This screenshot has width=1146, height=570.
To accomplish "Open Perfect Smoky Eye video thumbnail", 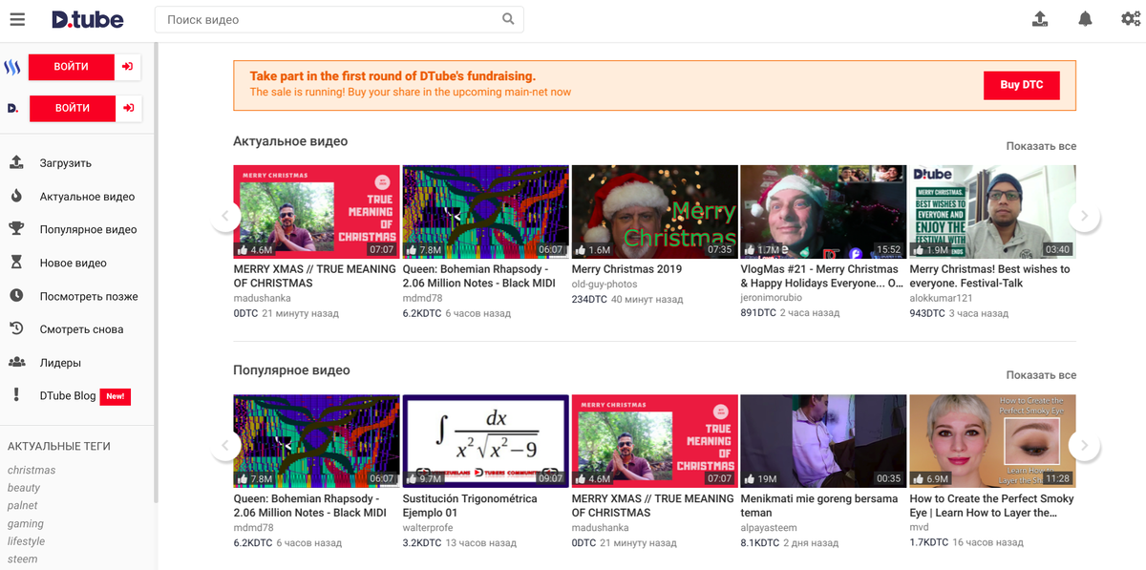I will point(992,441).
